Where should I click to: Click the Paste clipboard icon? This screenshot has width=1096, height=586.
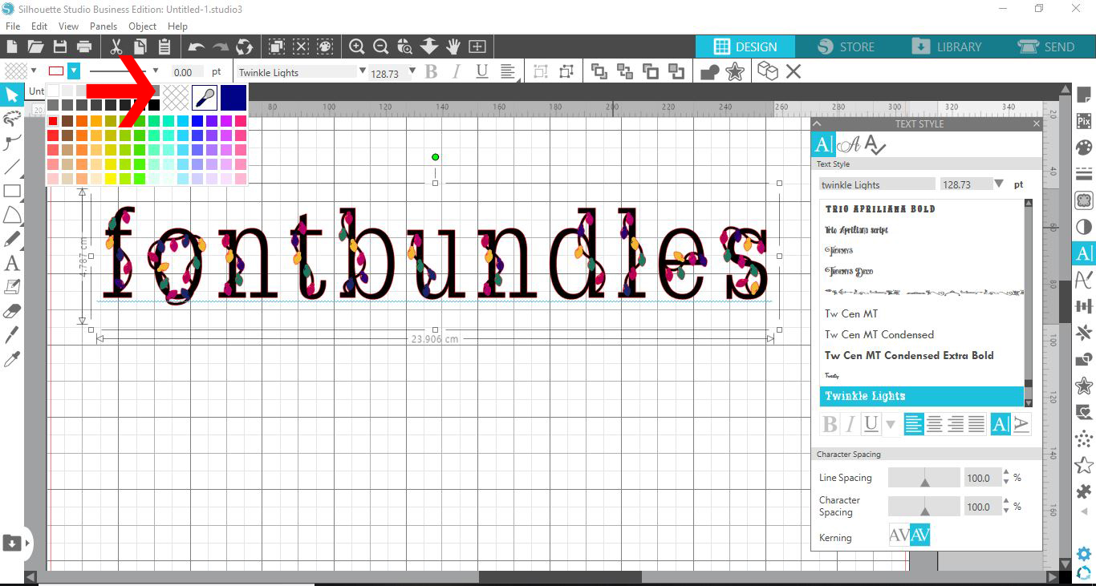point(164,46)
